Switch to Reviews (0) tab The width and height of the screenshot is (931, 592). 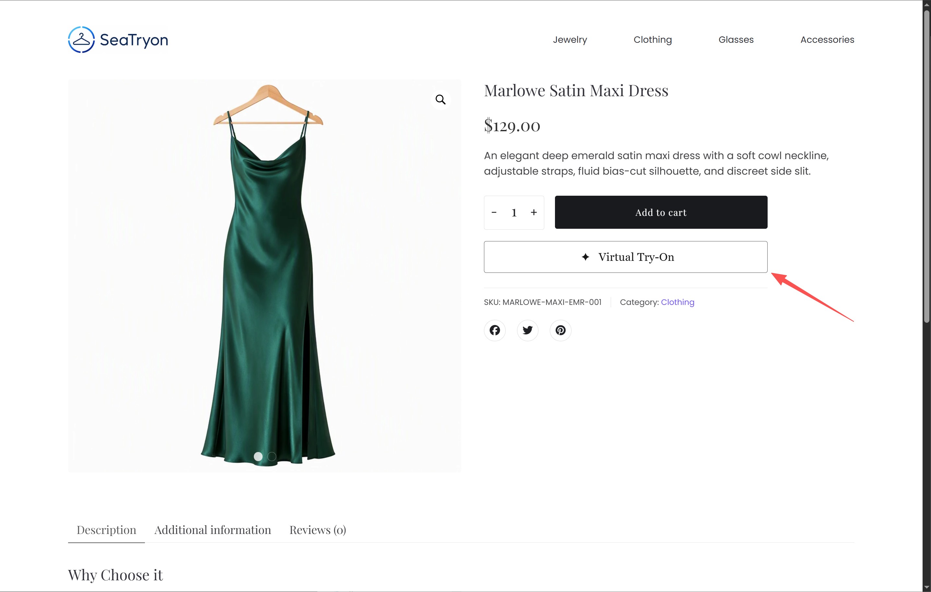317,530
